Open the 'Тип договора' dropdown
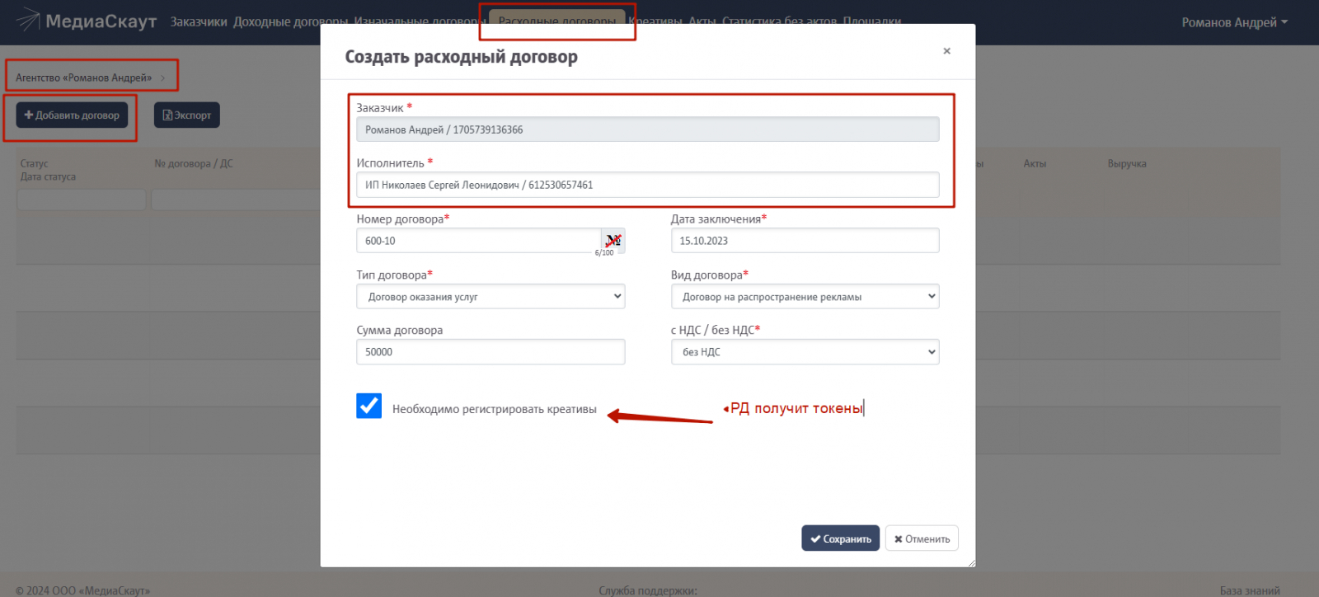Viewport: 1319px width, 597px height. coord(491,297)
